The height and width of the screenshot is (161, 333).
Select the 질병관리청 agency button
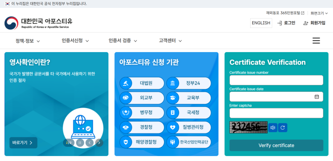189,127
